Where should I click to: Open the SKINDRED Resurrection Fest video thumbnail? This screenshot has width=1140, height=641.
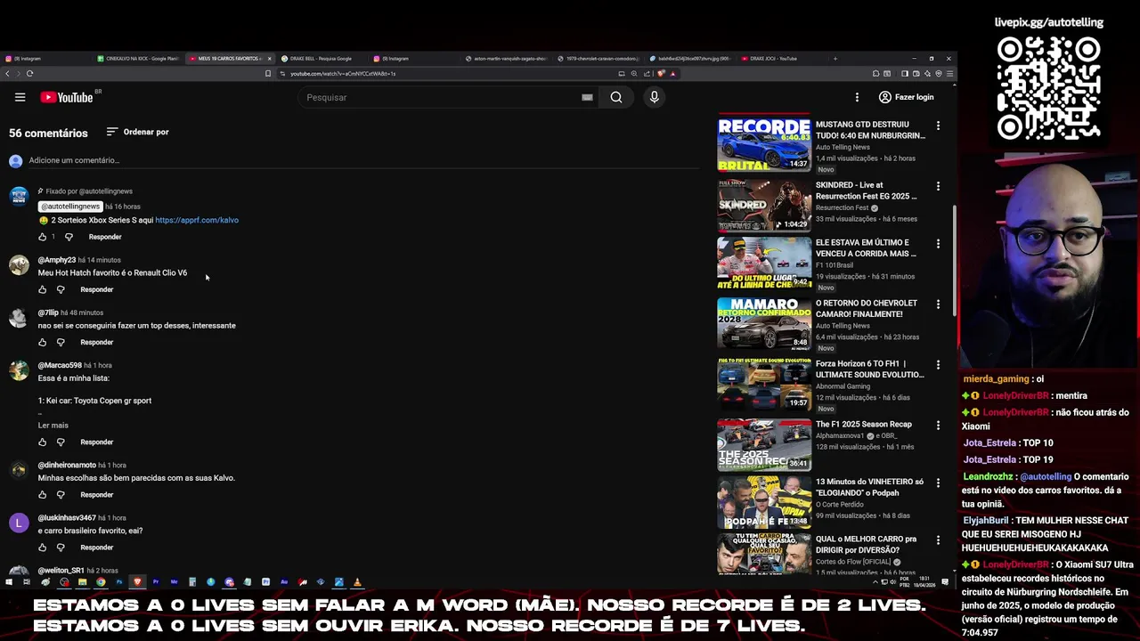(764, 205)
